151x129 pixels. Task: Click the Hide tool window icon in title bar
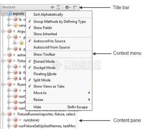tap(75, 7)
